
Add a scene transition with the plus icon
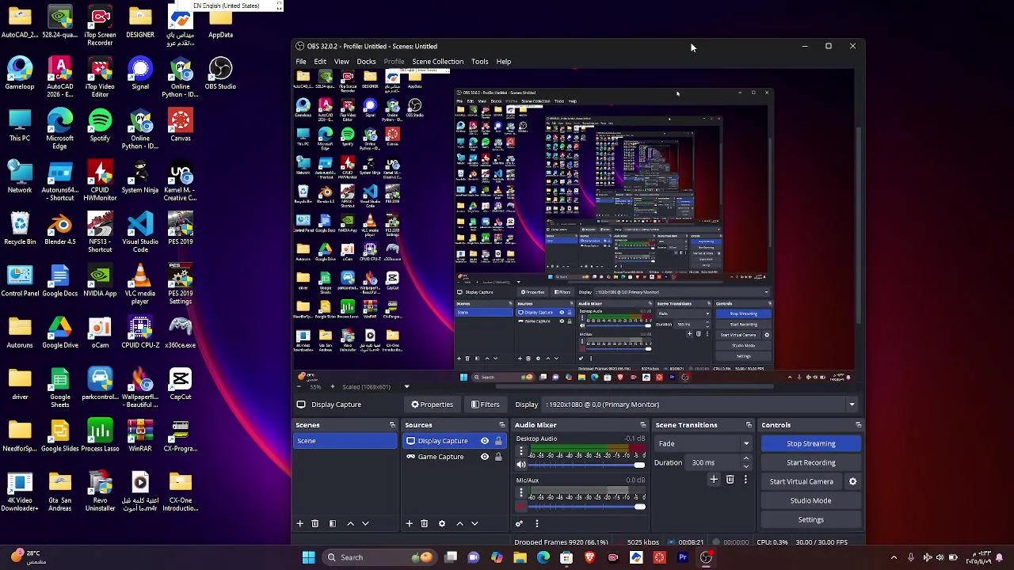pos(714,480)
